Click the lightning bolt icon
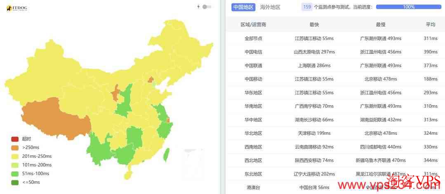Screen dimensions: 445x194 [x=198, y=7]
